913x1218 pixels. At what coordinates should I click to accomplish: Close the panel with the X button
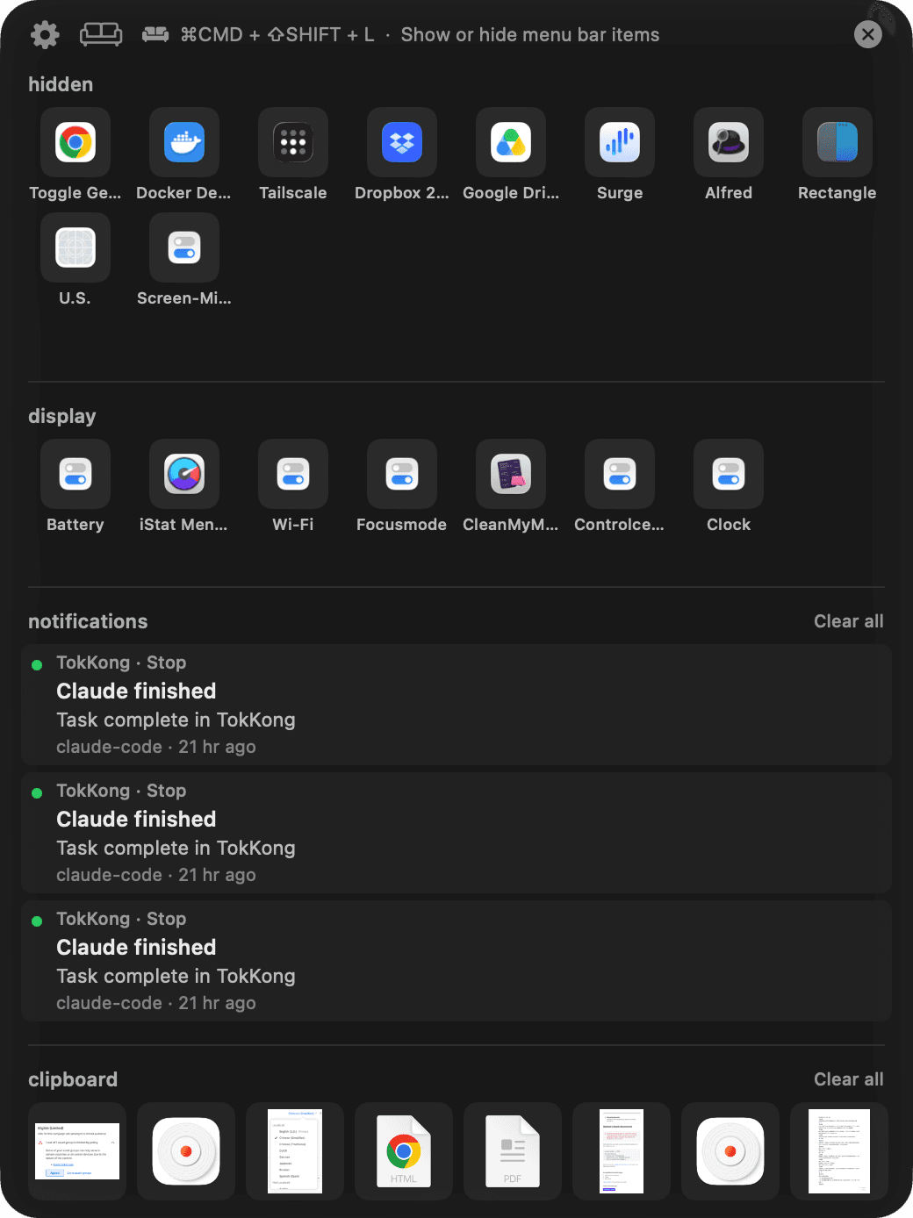867,34
